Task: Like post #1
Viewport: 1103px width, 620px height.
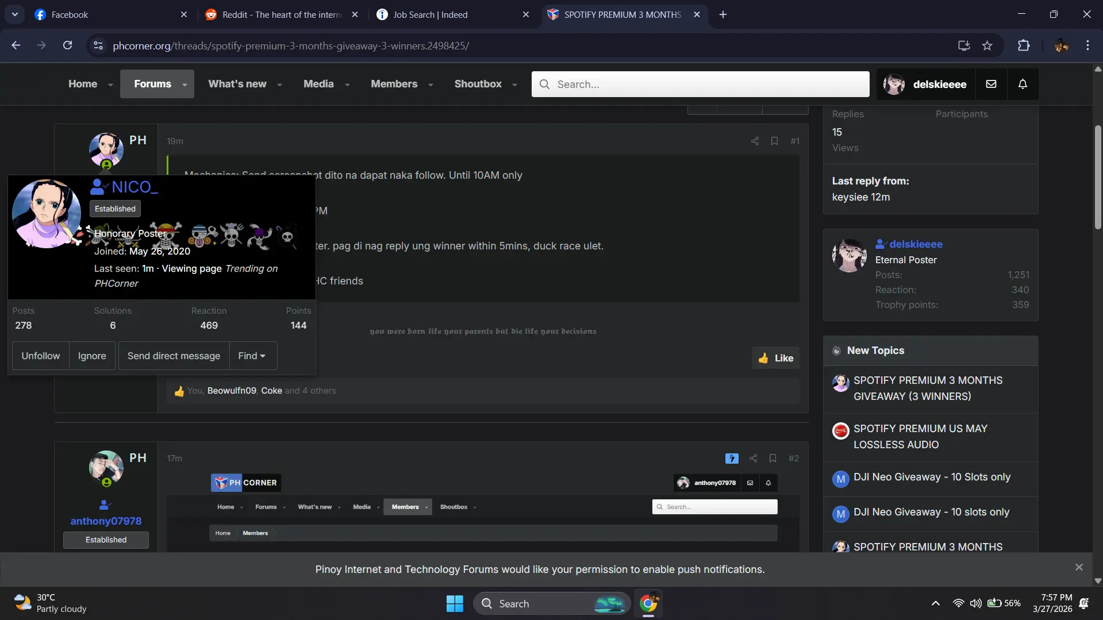Action: [x=775, y=358]
